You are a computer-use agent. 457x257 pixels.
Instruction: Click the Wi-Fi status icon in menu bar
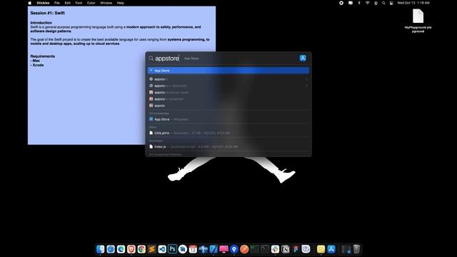(x=367, y=3)
